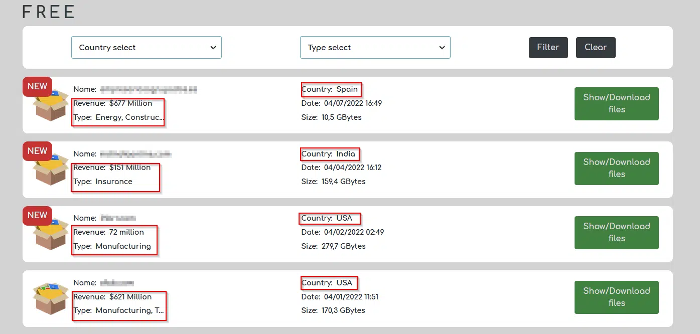Select the box icon beside the Insurance entry

click(51, 172)
